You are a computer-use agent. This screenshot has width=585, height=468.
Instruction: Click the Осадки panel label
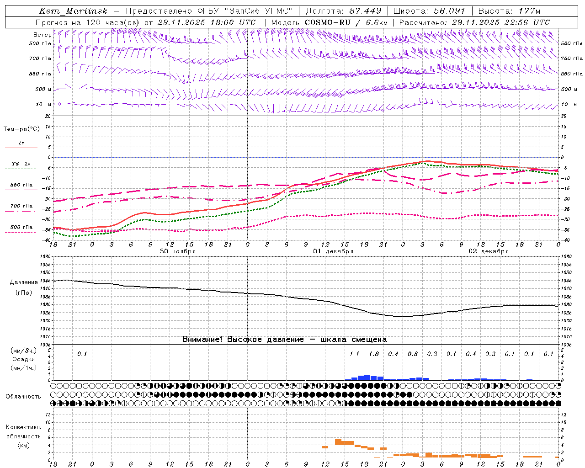(24, 359)
